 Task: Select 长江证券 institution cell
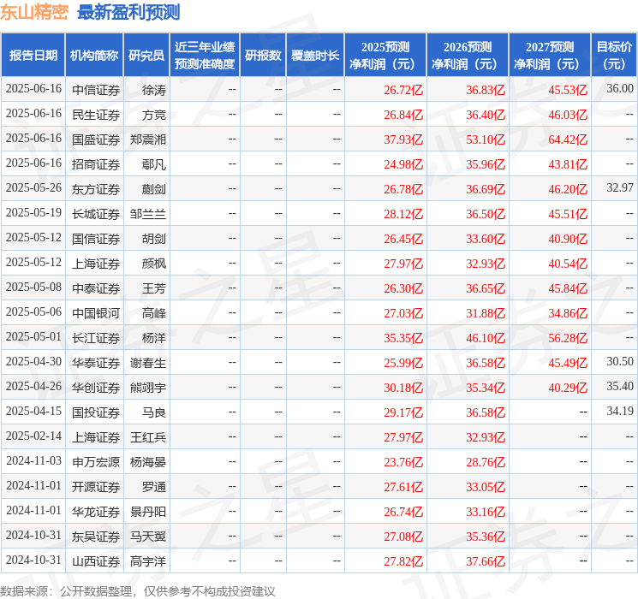tap(96, 338)
